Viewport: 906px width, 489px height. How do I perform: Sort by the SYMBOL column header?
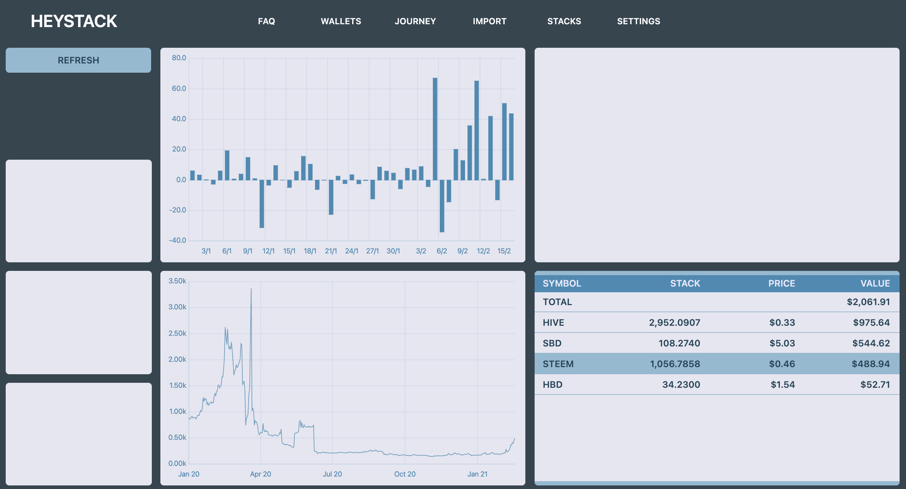pyautogui.click(x=562, y=283)
